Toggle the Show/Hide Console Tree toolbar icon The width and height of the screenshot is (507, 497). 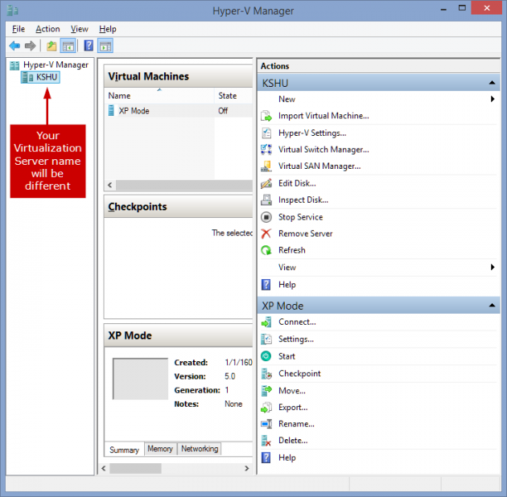[68, 46]
